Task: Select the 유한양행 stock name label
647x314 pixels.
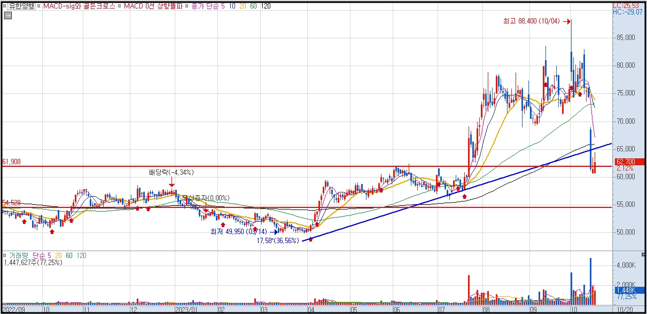Action: click(x=21, y=6)
